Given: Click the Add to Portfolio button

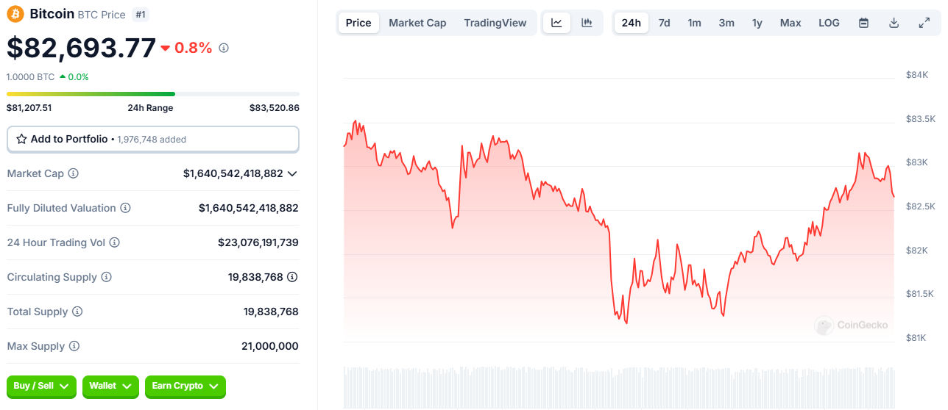Looking at the screenshot, I should pos(152,139).
